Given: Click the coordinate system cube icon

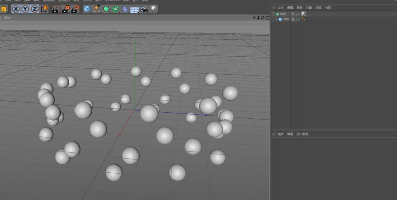Looking at the screenshot, I should 44,9.
